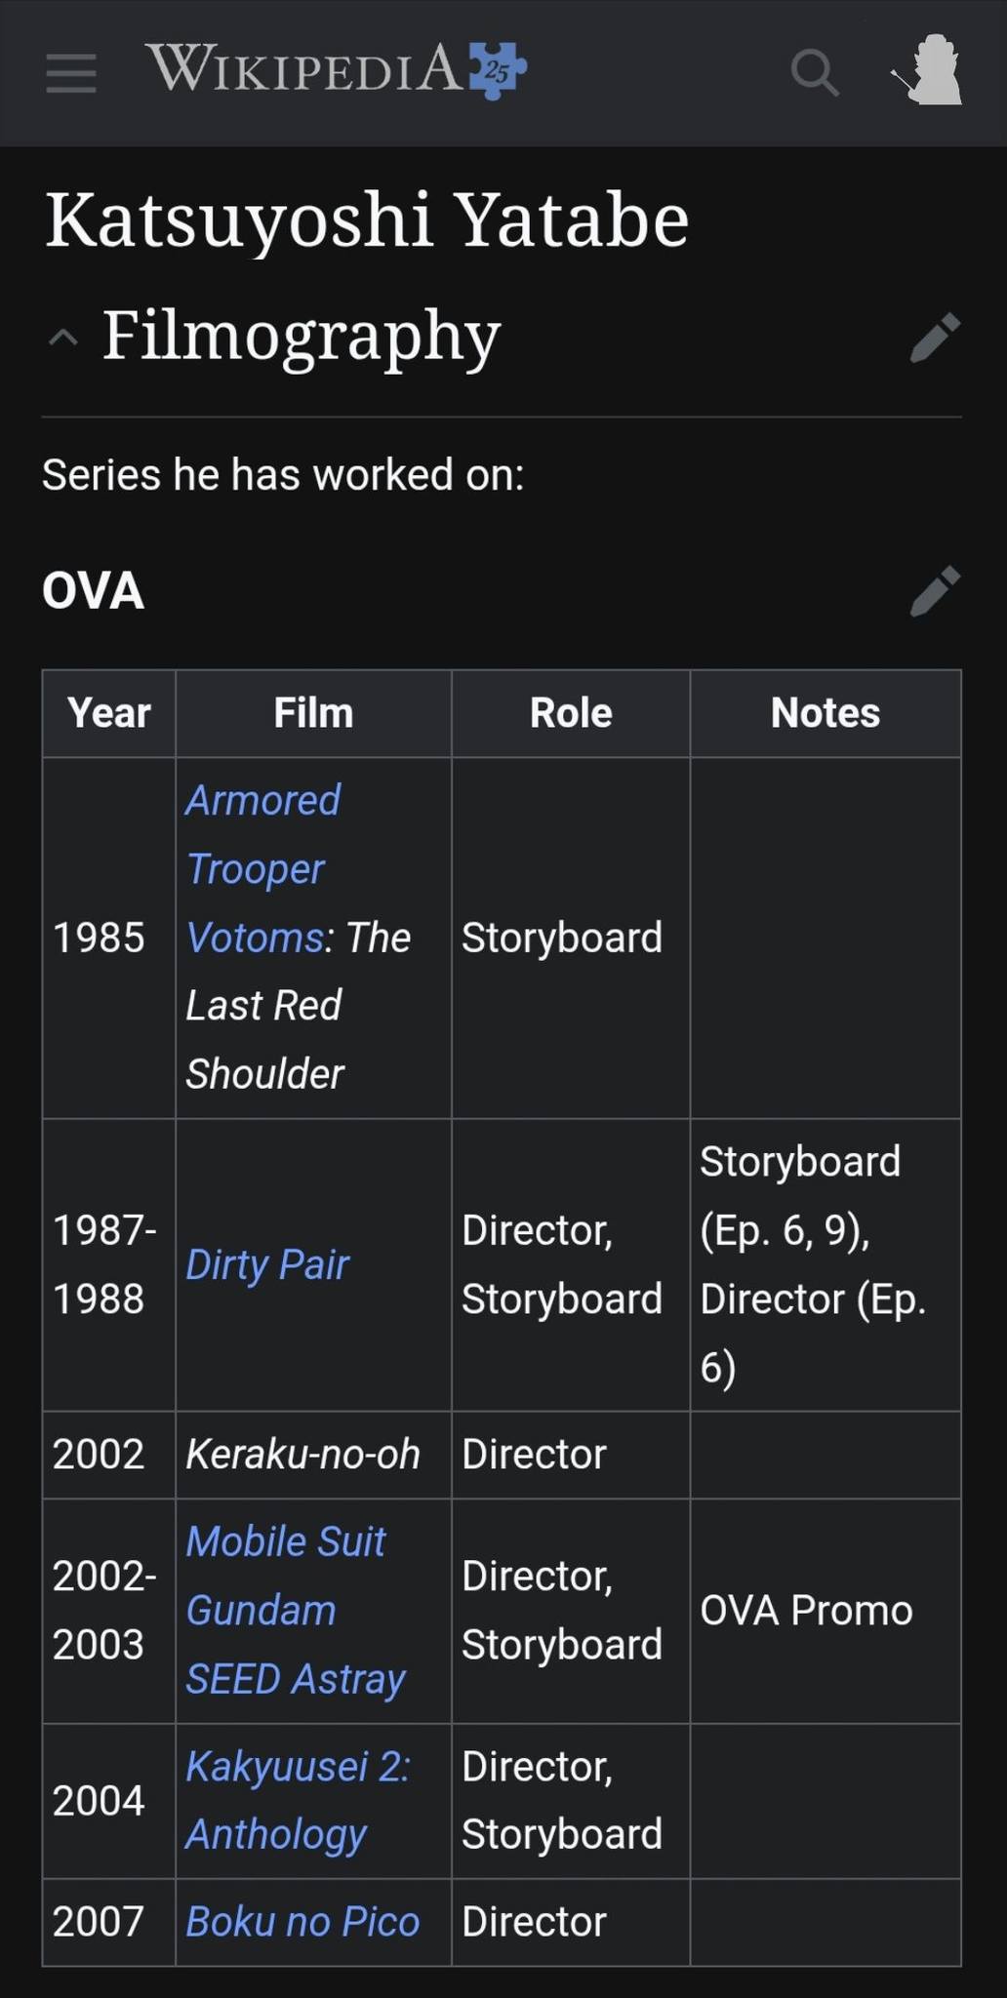Open the Boku no Pico link
Viewport: 1007px width, 1998px height.
pyautogui.click(x=302, y=1922)
